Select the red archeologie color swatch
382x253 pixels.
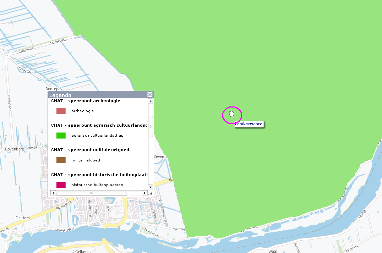click(x=61, y=111)
